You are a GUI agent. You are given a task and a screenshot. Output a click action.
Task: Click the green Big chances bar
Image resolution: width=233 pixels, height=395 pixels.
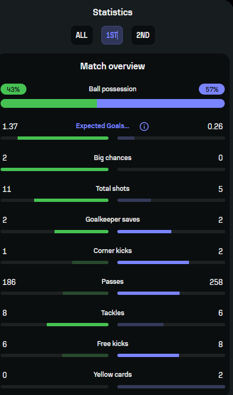(55, 169)
